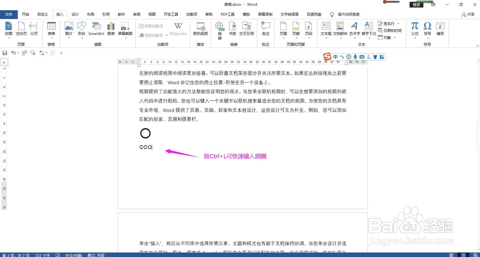The image size is (480, 257).
Task: Switch to the Review (审阅) tab
Action: click(137, 14)
